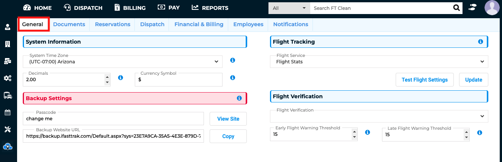
Task: Open the customers person icon in sidebar
Action: [8, 27]
